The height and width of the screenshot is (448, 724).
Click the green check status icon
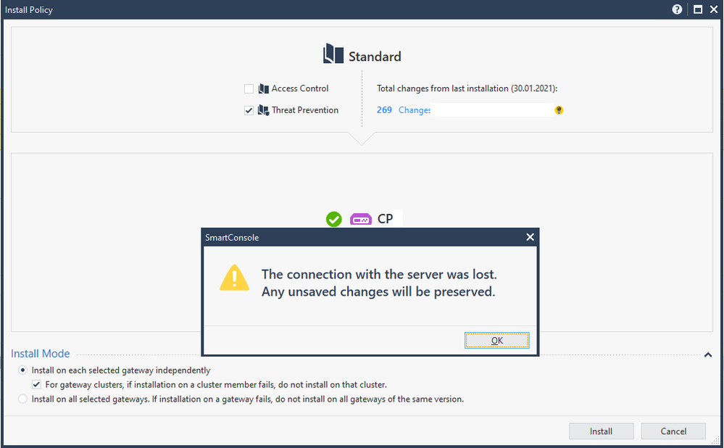click(334, 219)
